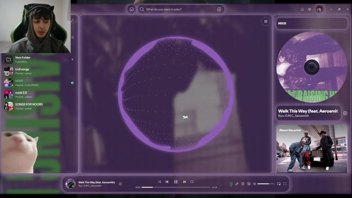Restore down the Spotify window
352x198 pixels.
pos(339,9)
